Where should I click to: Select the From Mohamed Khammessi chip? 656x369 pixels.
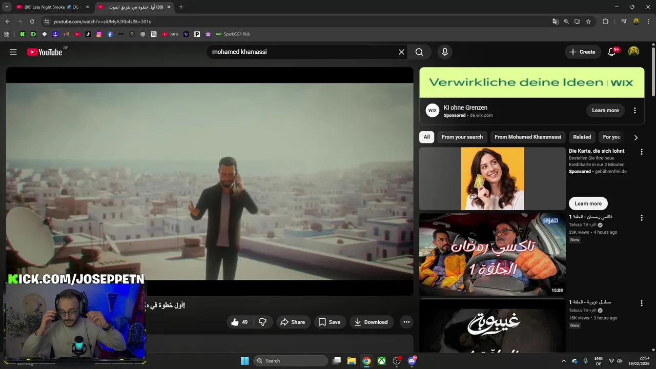pos(528,137)
